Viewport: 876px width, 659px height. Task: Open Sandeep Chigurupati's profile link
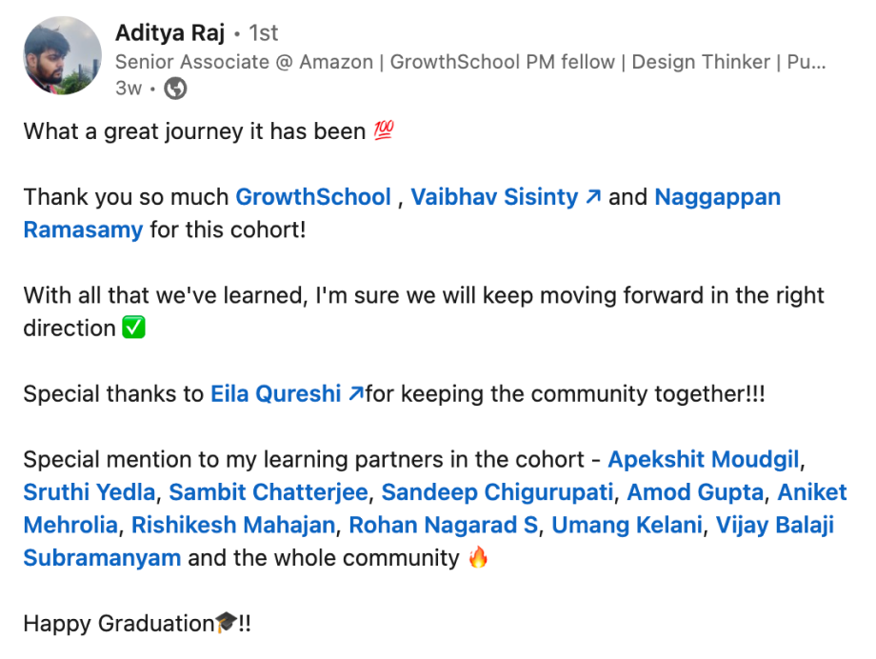(498, 492)
